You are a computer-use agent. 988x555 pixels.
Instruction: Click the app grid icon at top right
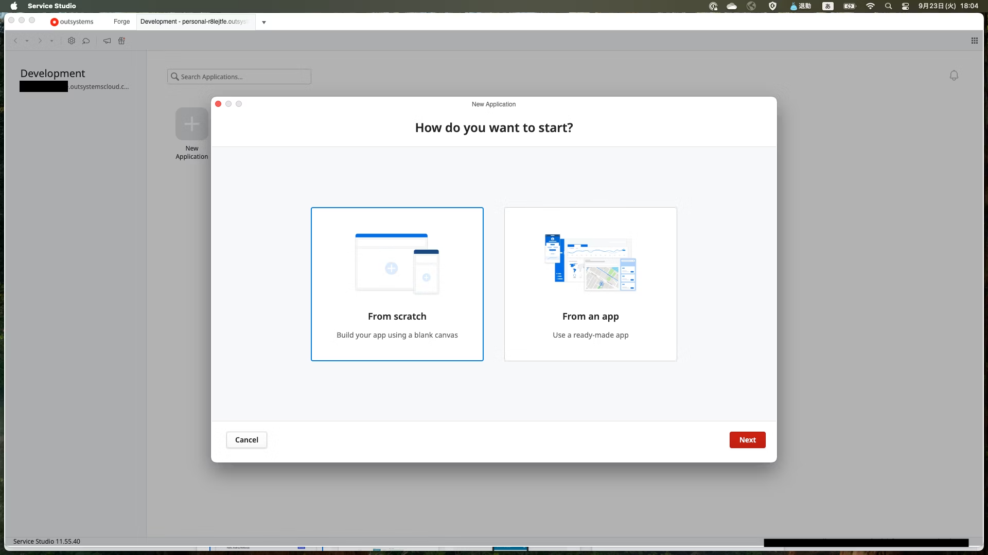pyautogui.click(x=974, y=41)
